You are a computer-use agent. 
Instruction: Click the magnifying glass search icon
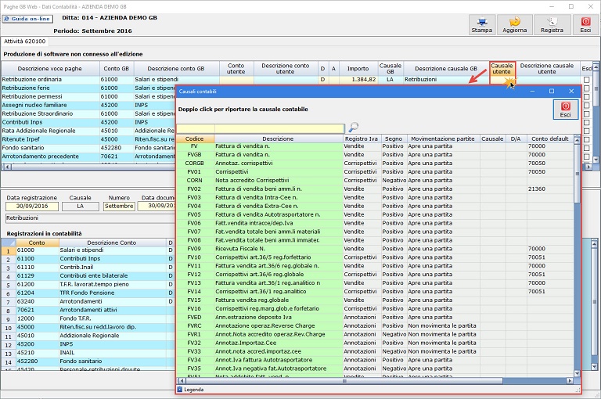coord(354,128)
